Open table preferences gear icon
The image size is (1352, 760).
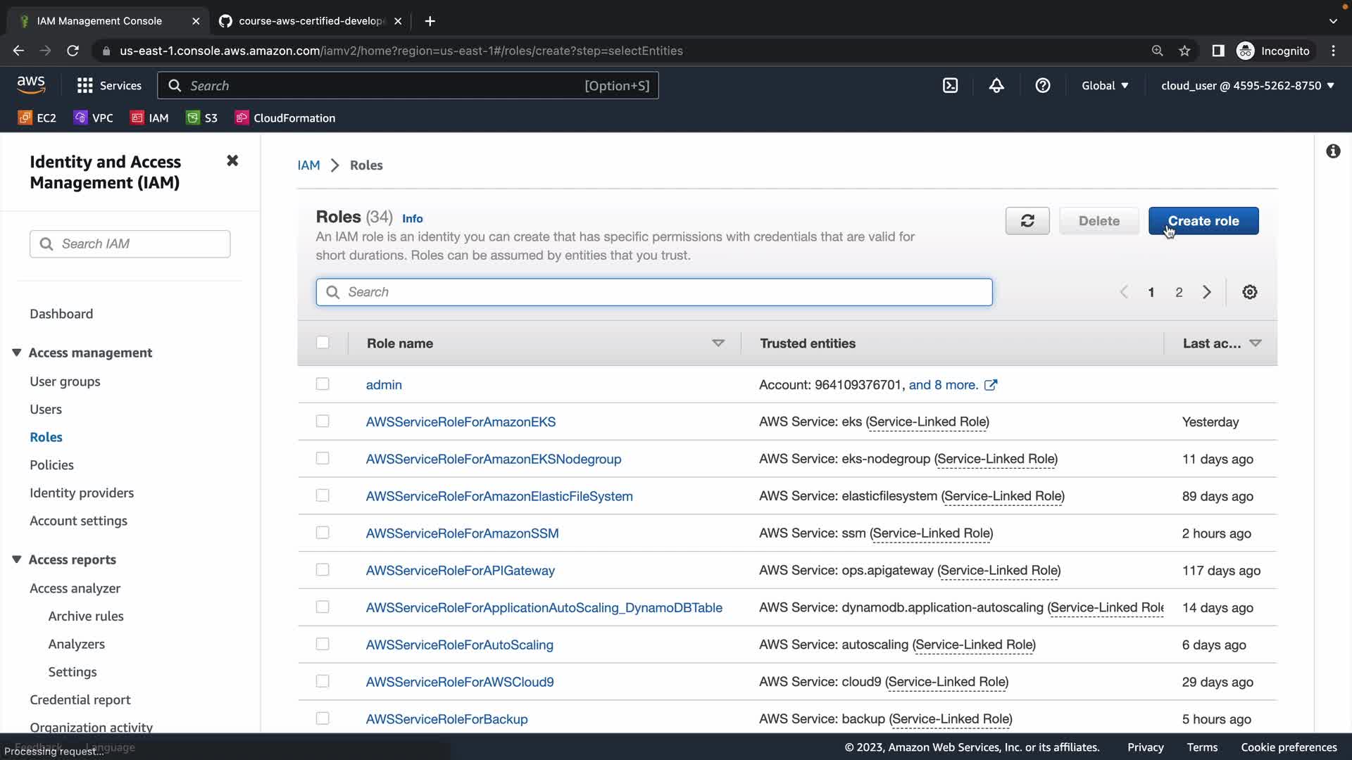pos(1250,292)
